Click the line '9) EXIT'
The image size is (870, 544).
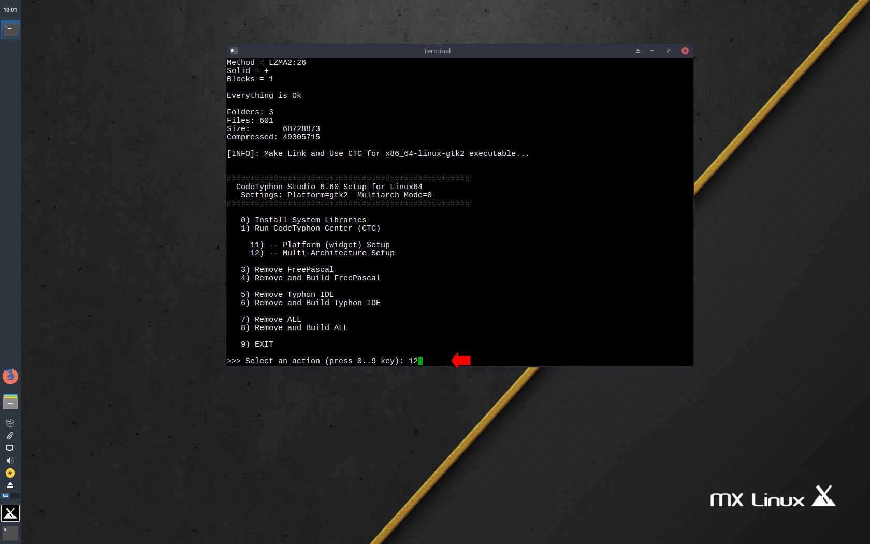[257, 344]
